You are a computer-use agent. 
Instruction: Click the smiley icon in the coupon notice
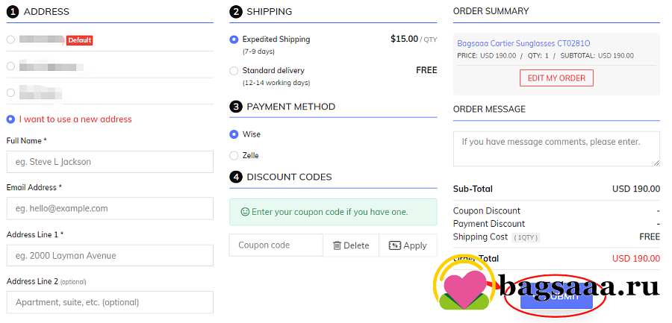click(245, 212)
